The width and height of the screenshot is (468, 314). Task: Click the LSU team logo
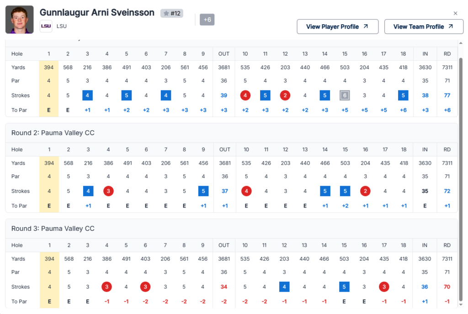tap(46, 26)
